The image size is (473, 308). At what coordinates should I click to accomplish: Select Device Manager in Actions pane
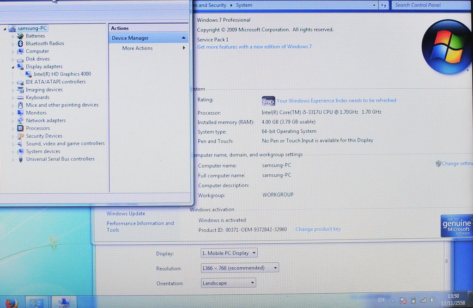[148, 38]
